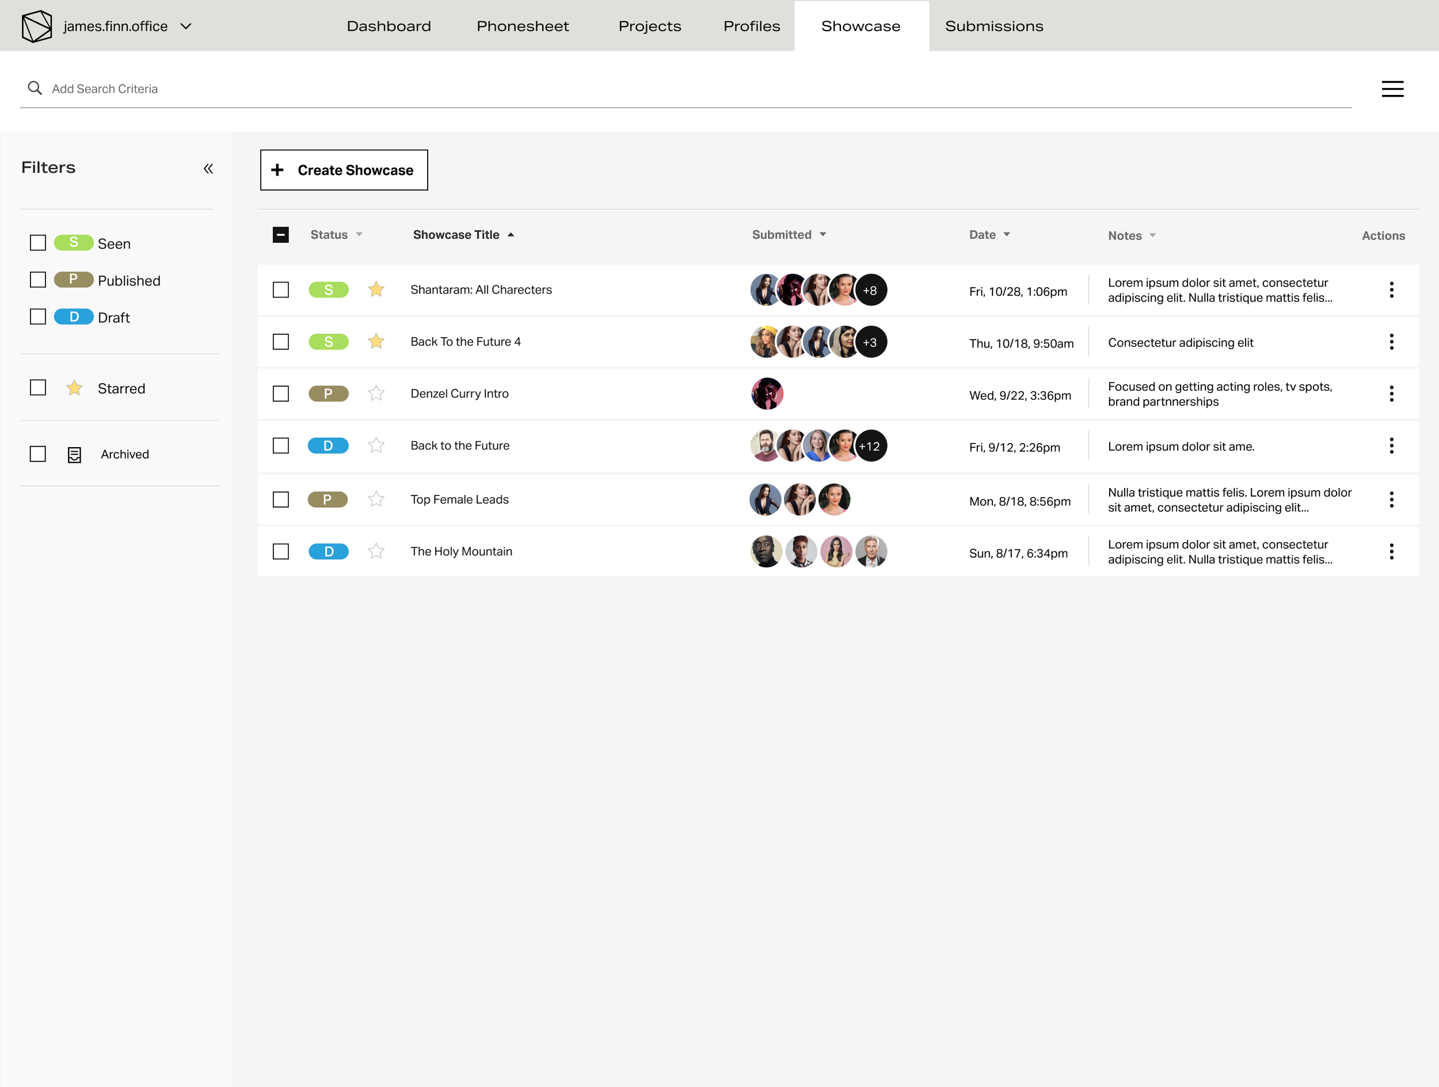1439x1087 pixels.
Task: Click the Create Showcase button
Action: pos(344,170)
